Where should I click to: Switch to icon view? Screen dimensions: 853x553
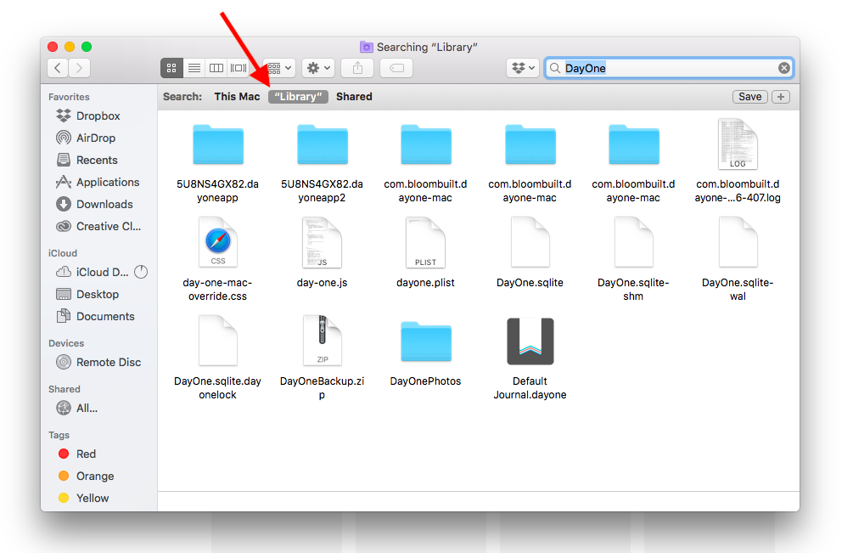pyautogui.click(x=171, y=68)
